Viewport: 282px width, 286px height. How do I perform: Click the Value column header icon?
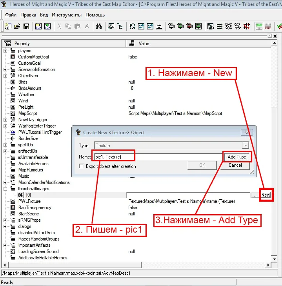click(x=132, y=44)
